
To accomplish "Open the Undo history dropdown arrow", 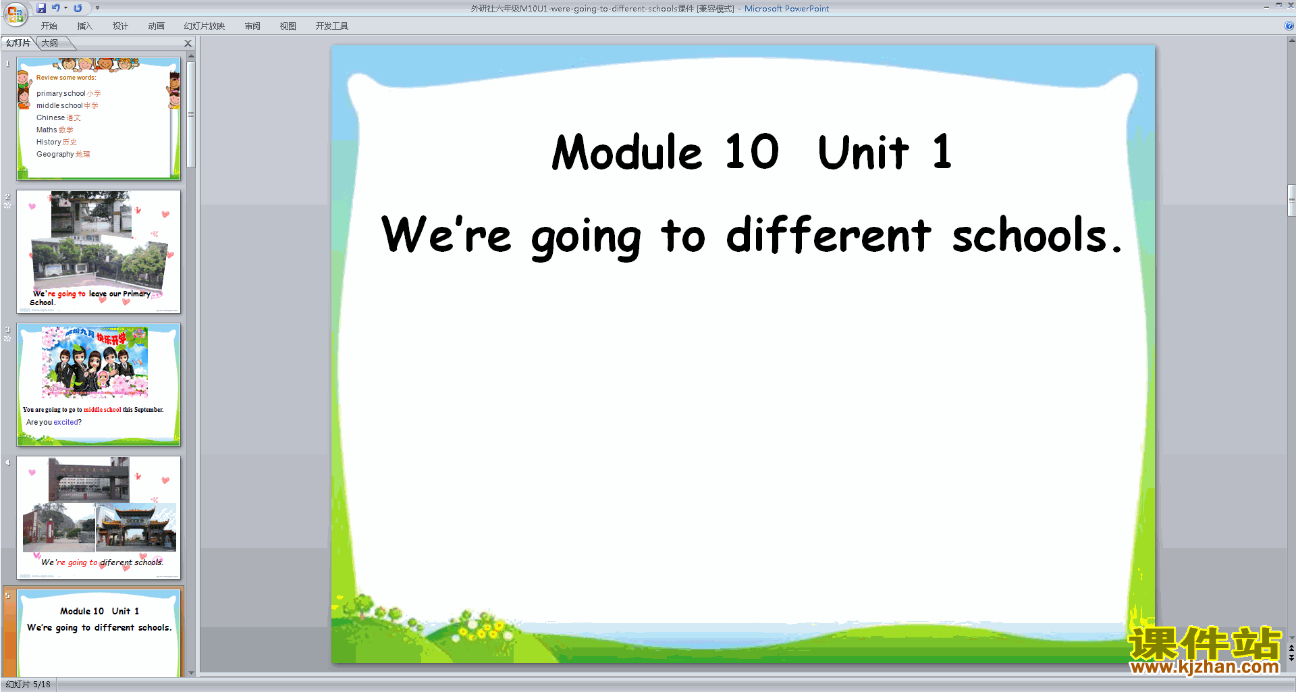I will click(x=65, y=8).
